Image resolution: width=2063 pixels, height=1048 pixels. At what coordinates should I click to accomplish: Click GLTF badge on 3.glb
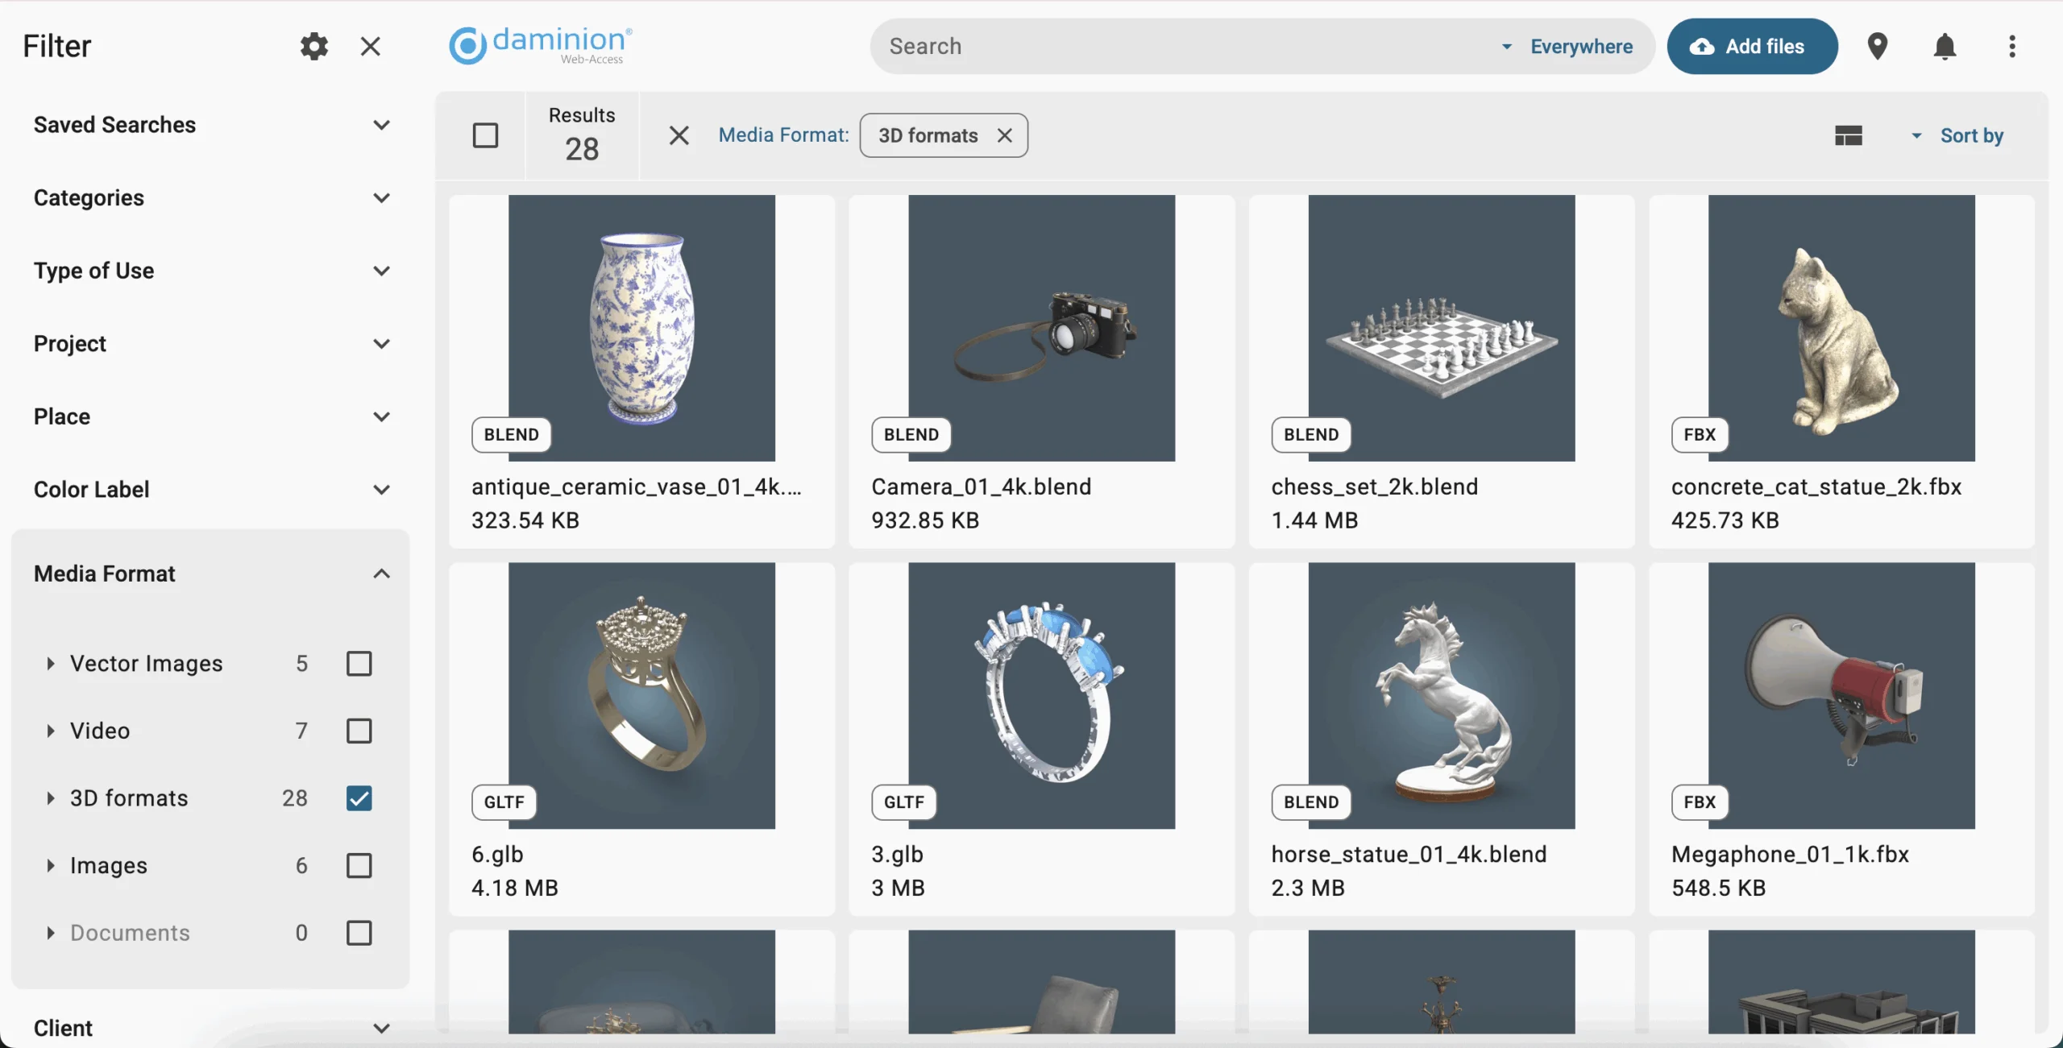(904, 802)
